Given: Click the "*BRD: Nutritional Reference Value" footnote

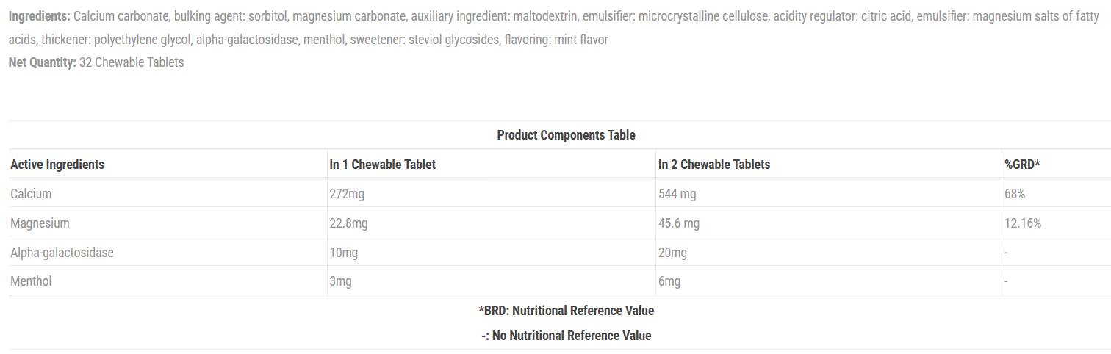Looking at the screenshot, I should tap(566, 311).
